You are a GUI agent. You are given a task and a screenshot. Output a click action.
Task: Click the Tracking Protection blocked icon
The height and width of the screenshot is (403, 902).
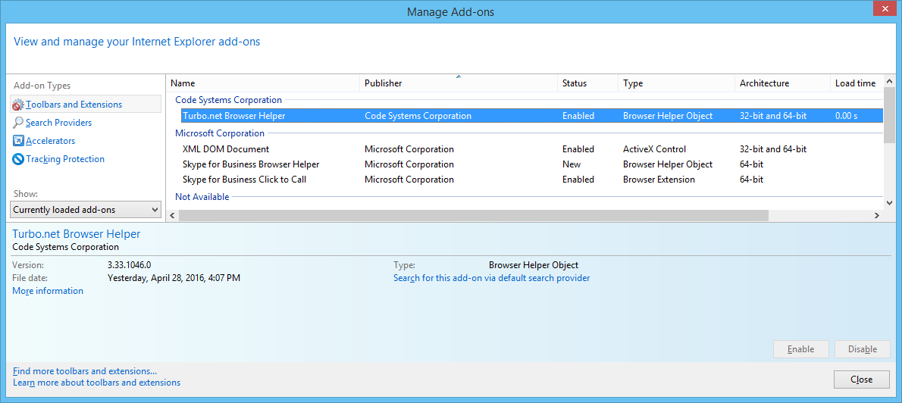pyautogui.click(x=18, y=159)
